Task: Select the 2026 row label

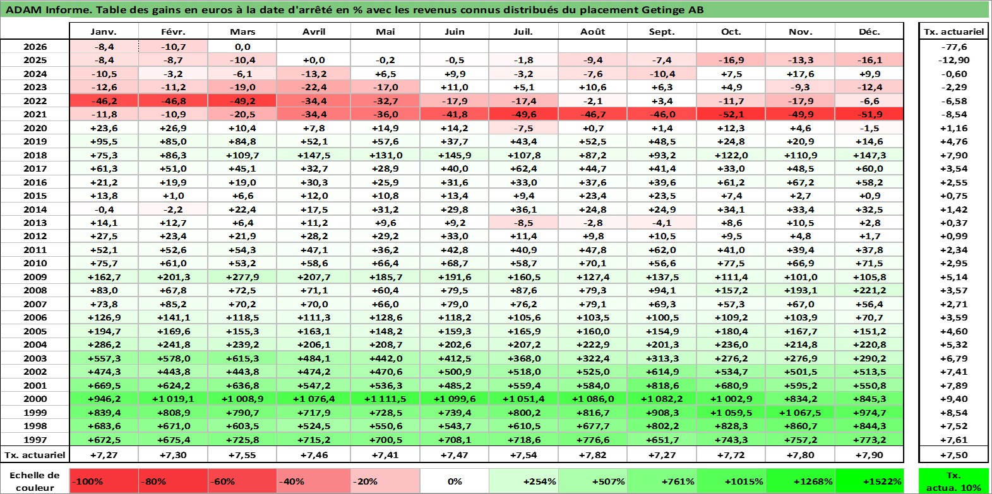Action: point(35,47)
